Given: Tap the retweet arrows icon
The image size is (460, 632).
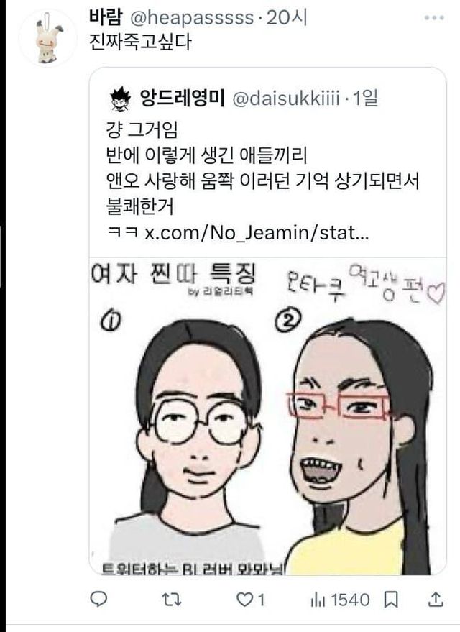Looking at the screenshot, I should pos(171,600).
